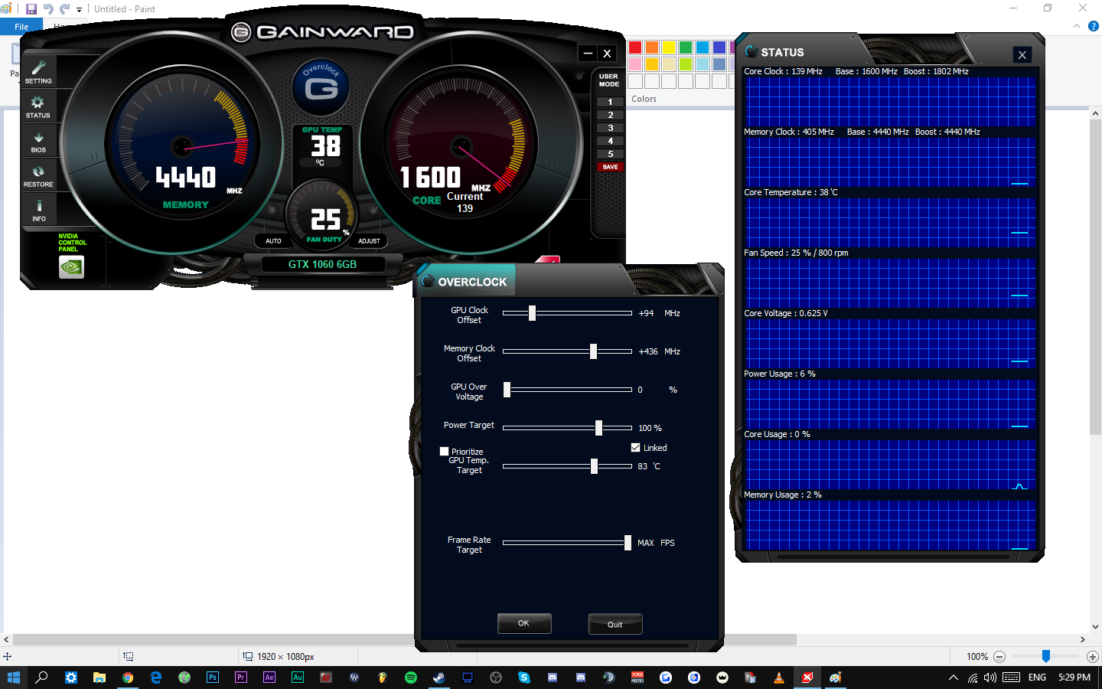1102x689 pixels.
Task: Enable the Prioritize GPU Temp checkbox
Action: point(444,452)
